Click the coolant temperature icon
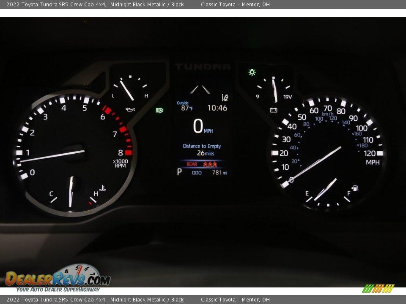Viewport: 406px width, 304px height. [102, 188]
